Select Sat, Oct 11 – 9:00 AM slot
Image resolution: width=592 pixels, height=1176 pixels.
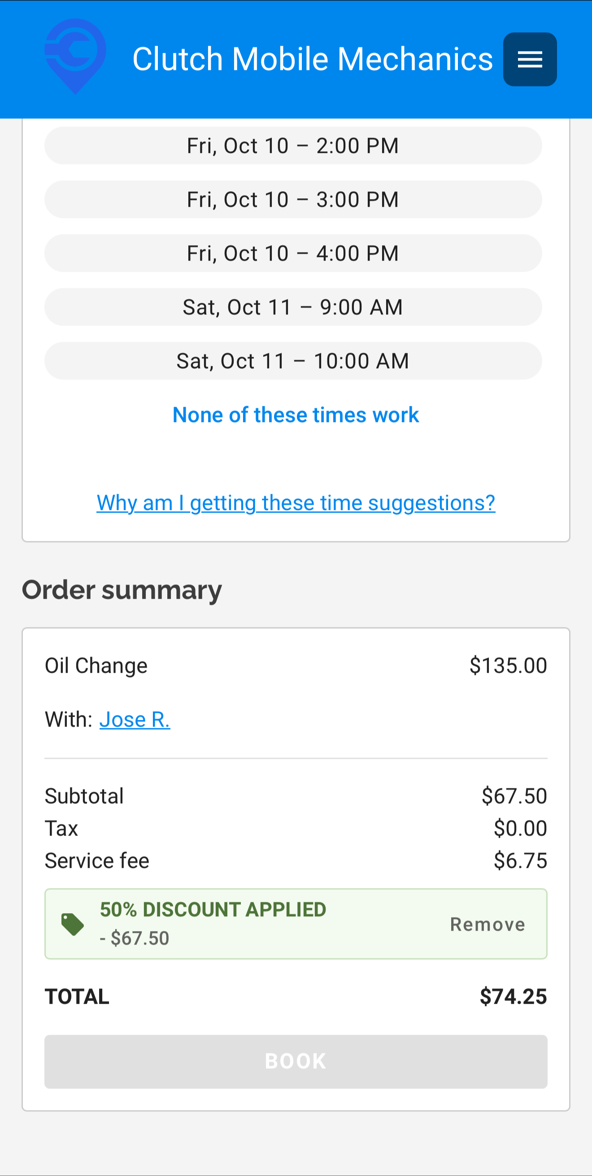(x=293, y=307)
